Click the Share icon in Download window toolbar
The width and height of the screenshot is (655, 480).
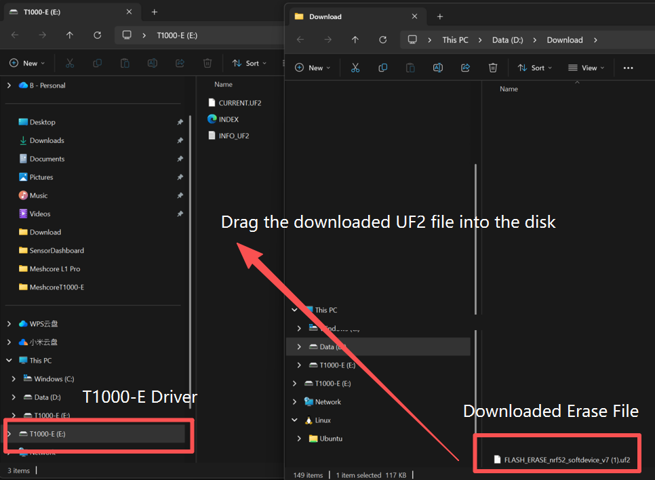pos(465,68)
